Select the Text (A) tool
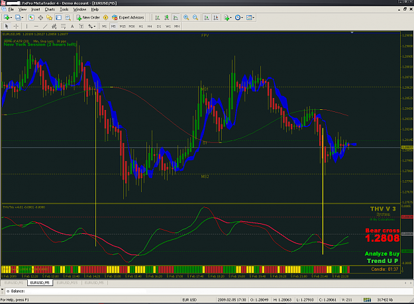This screenshot has width=414, height=304. tap(72, 26)
